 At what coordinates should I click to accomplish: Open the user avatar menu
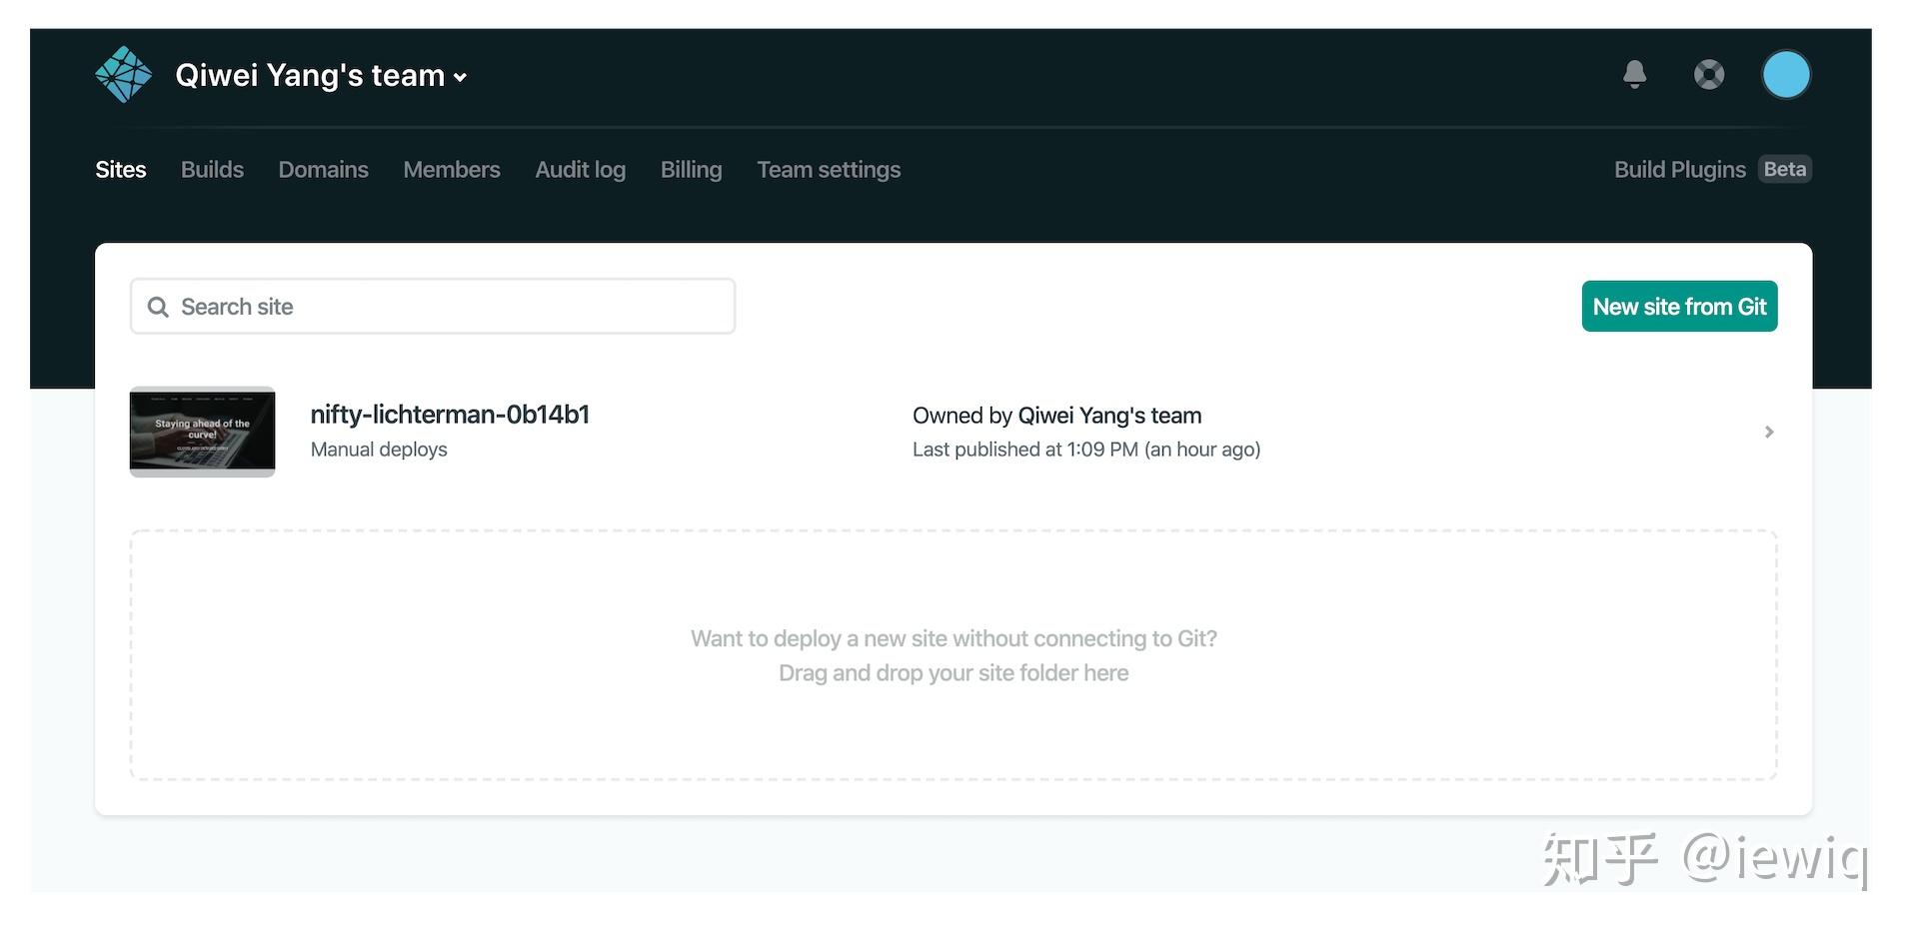pos(1786,74)
